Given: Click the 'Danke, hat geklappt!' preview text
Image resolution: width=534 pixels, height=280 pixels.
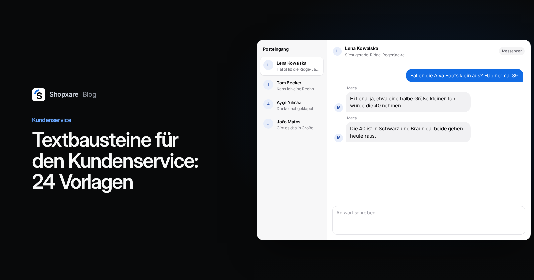Looking at the screenshot, I should coord(295,109).
